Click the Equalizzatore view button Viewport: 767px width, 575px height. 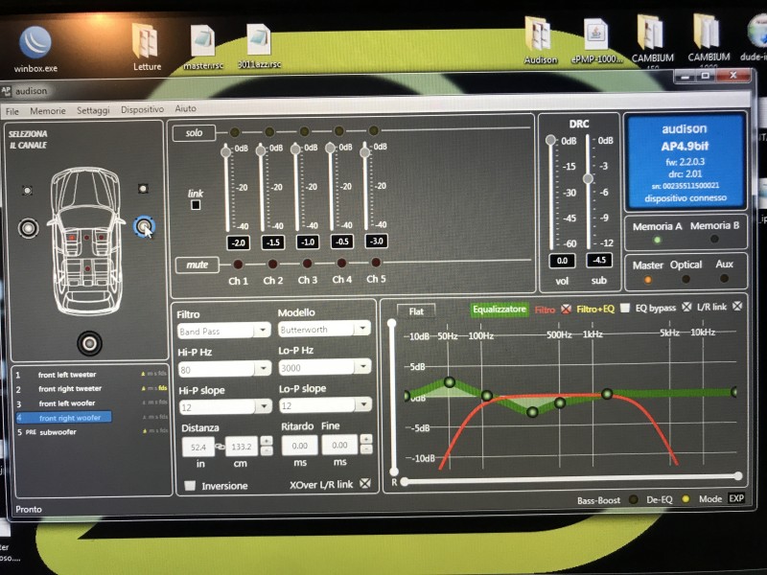click(x=499, y=310)
